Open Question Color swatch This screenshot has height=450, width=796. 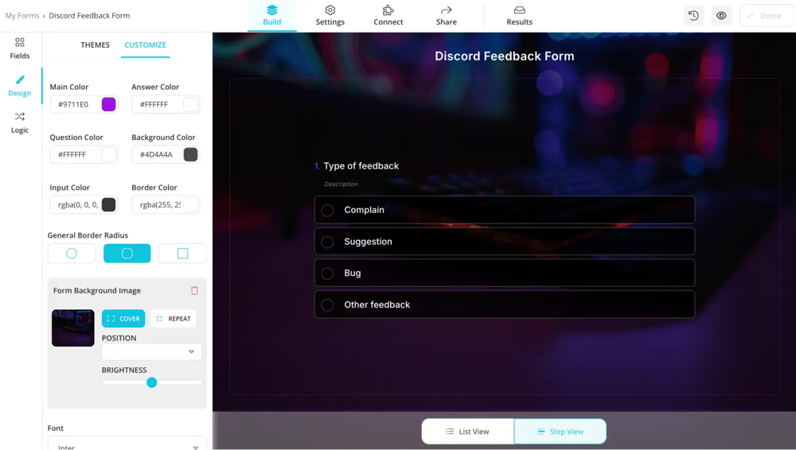(108, 154)
